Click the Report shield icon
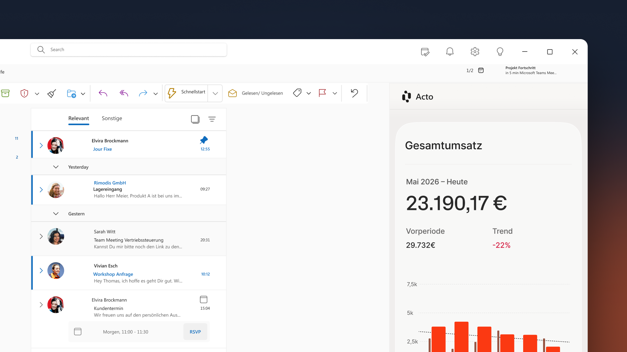 click(24, 94)
